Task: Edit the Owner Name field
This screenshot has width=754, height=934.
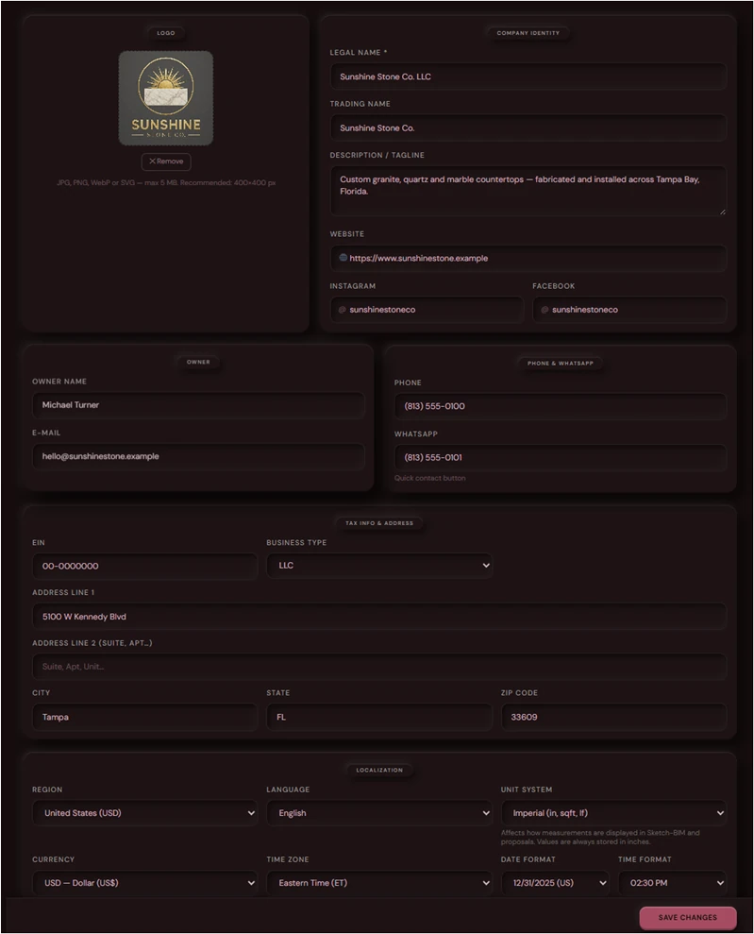Action: pos(198,405)
